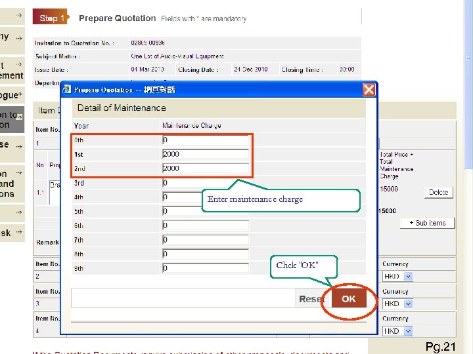Close the Prepare Quotation dialog
473x354 pixels.
[369, 90]
